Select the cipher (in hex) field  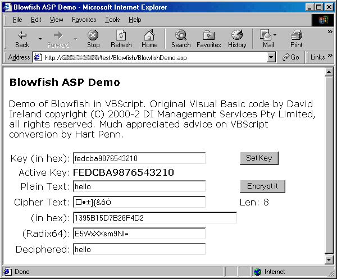155,218
